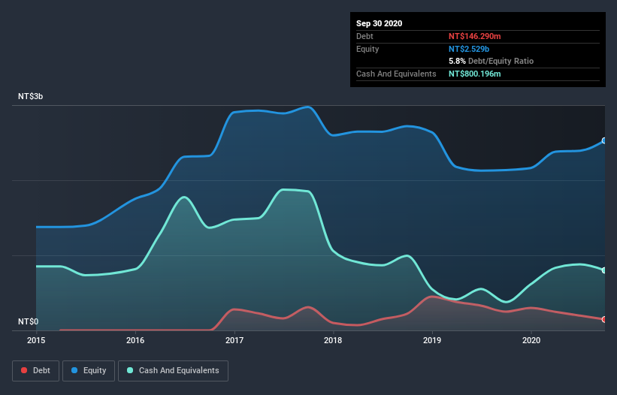Click Cash And Equivalents label in tooltip
Image resolution: width=617 pixels, height=395 pixels.
coord(396,74)
